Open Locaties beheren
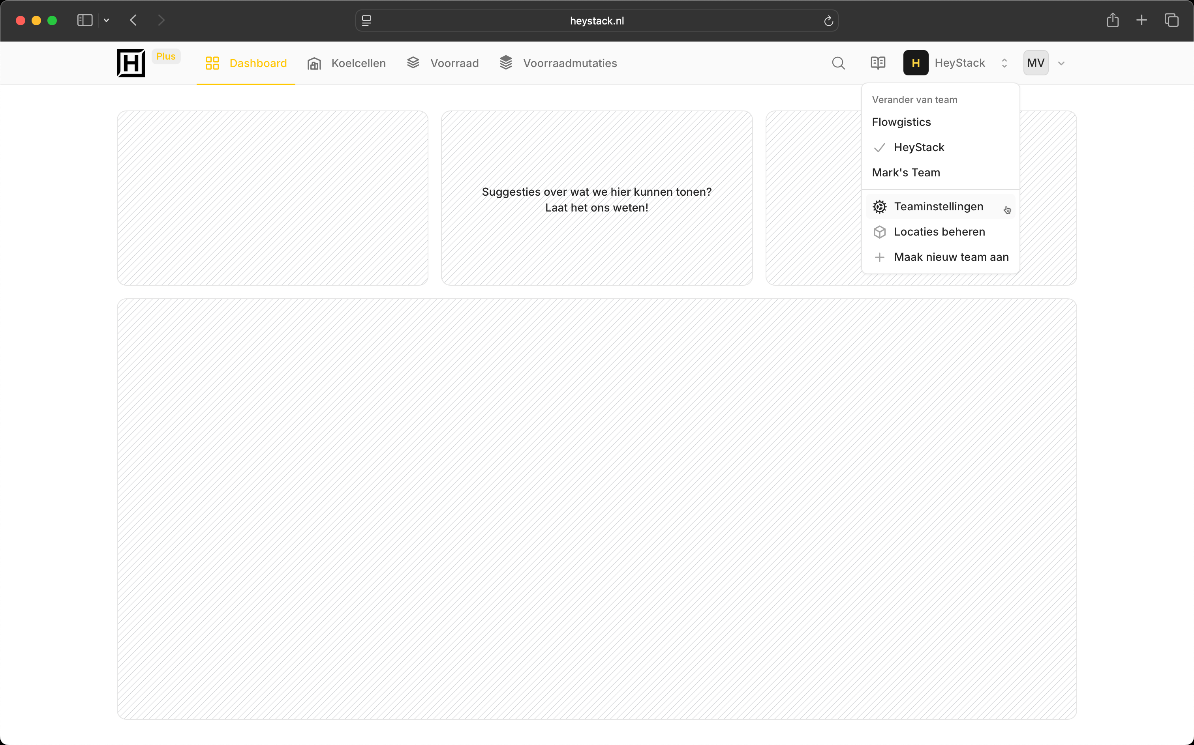Viewport: 1194px width, 745px height. [x=941, y=232]
